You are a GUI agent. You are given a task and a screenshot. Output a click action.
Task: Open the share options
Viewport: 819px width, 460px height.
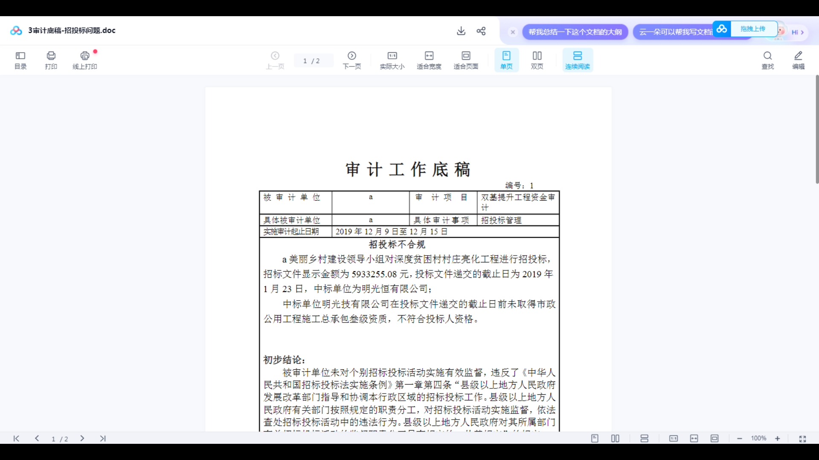click(481, 31)
